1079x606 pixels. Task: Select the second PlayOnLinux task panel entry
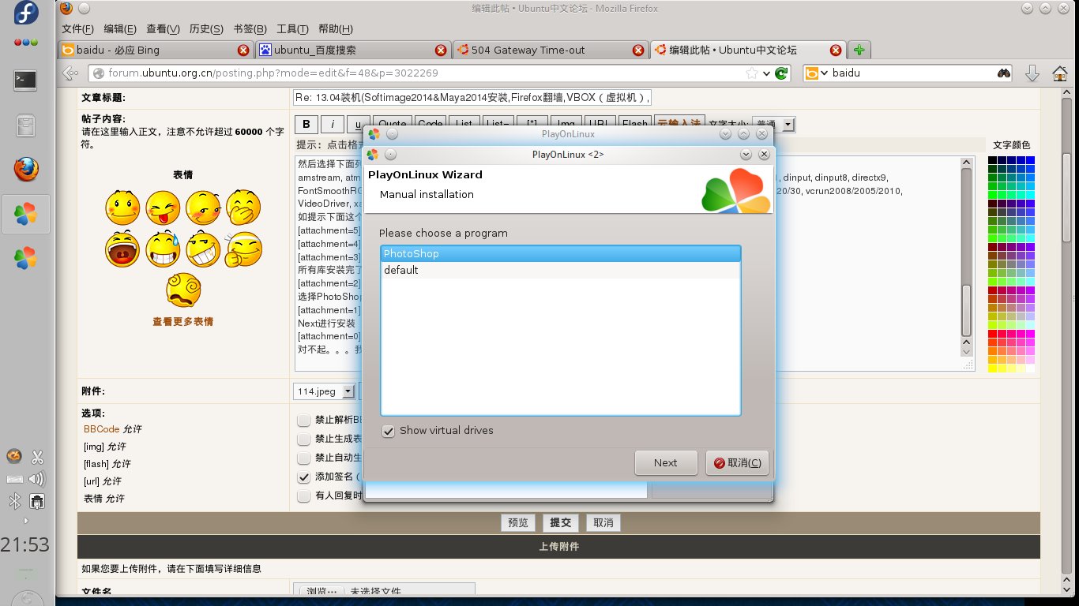point(26,257)
